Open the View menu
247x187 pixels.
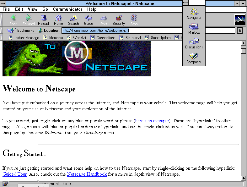pyautogui.click(x=33, y=9)
